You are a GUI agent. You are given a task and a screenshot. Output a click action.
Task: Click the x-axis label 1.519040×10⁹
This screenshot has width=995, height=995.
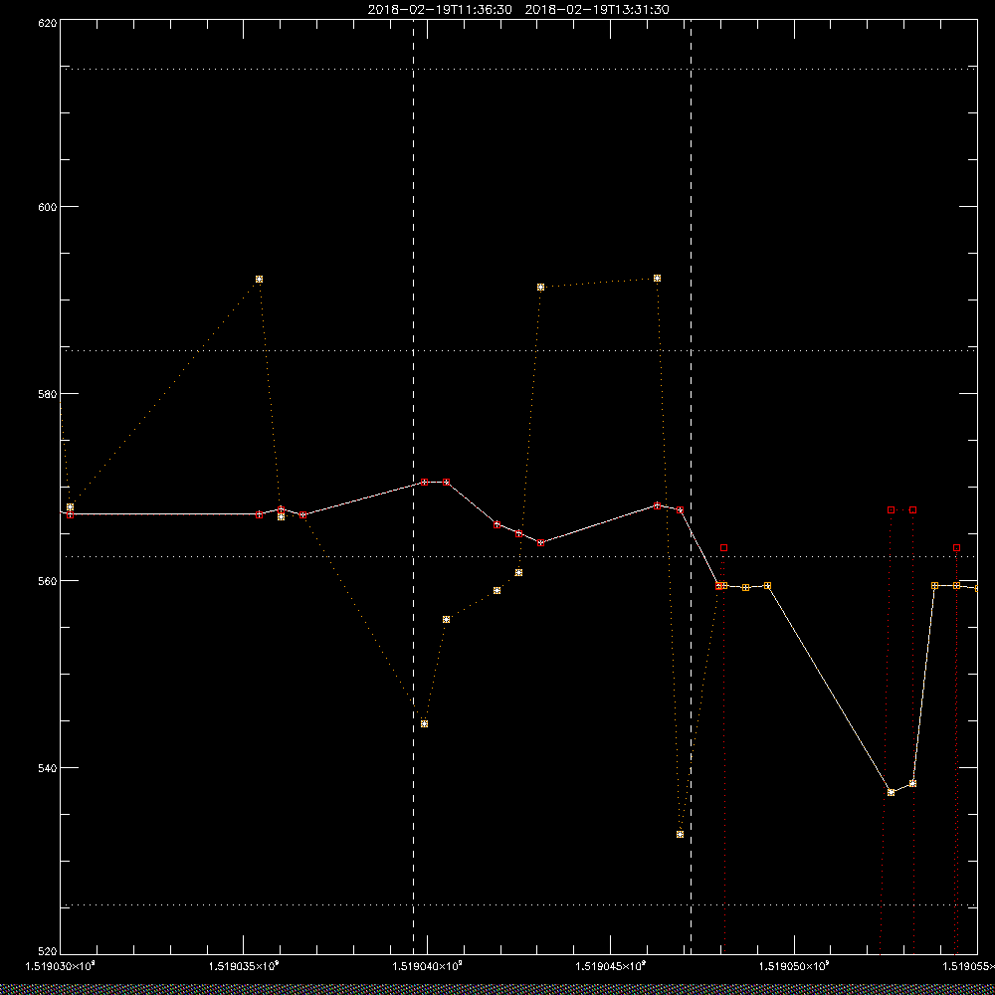[428, 966]
